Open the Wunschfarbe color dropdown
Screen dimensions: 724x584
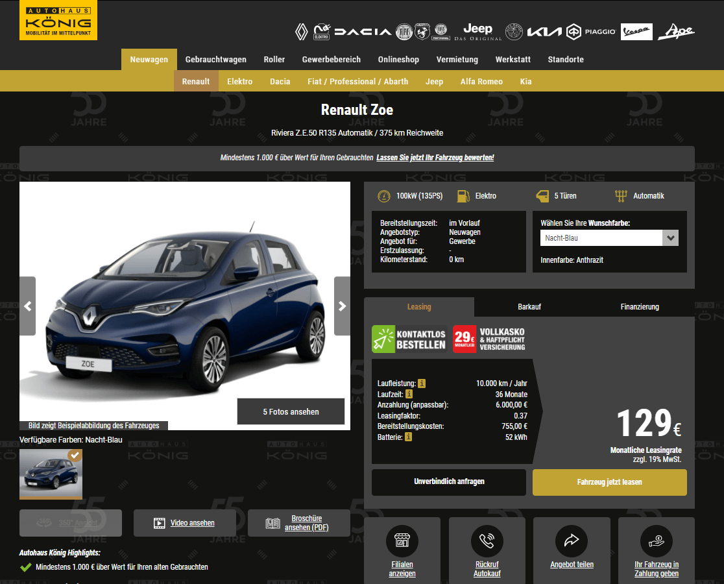coord(609,237)
